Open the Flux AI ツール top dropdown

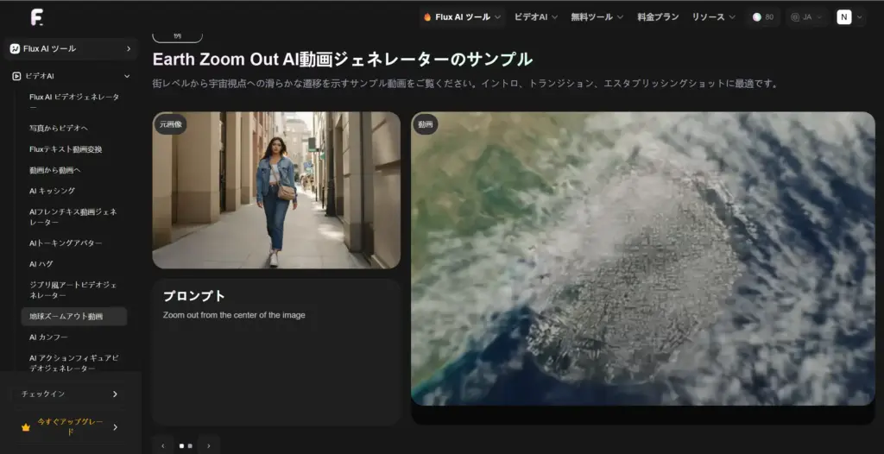(x=462, y=17)
